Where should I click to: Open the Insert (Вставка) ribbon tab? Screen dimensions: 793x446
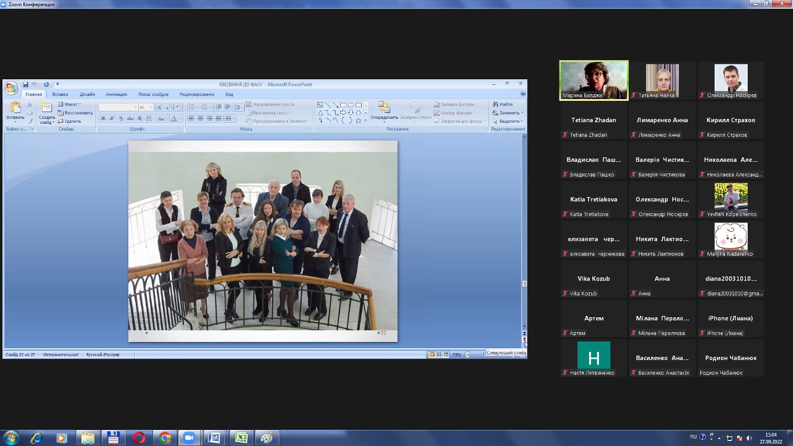(x=60, y=94)
